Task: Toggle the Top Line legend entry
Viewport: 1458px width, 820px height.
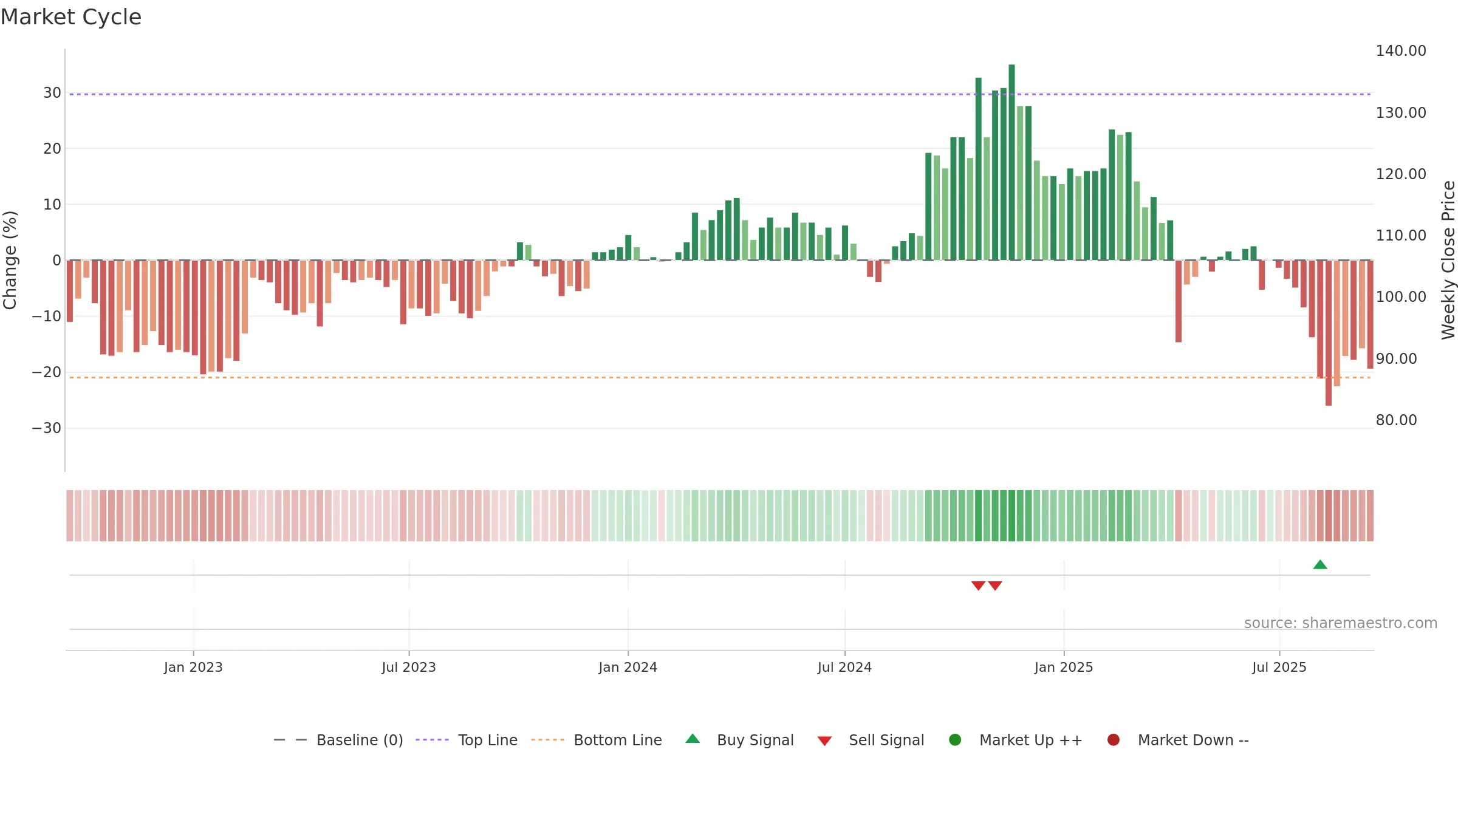Action: [x=467, y=740]
